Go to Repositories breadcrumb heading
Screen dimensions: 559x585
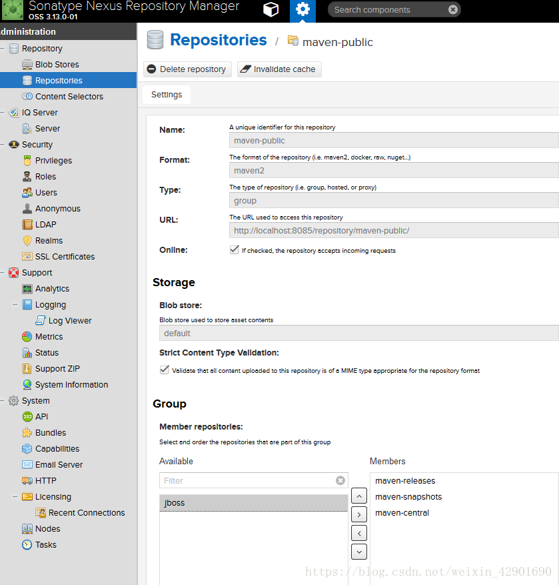pos(219,40)
